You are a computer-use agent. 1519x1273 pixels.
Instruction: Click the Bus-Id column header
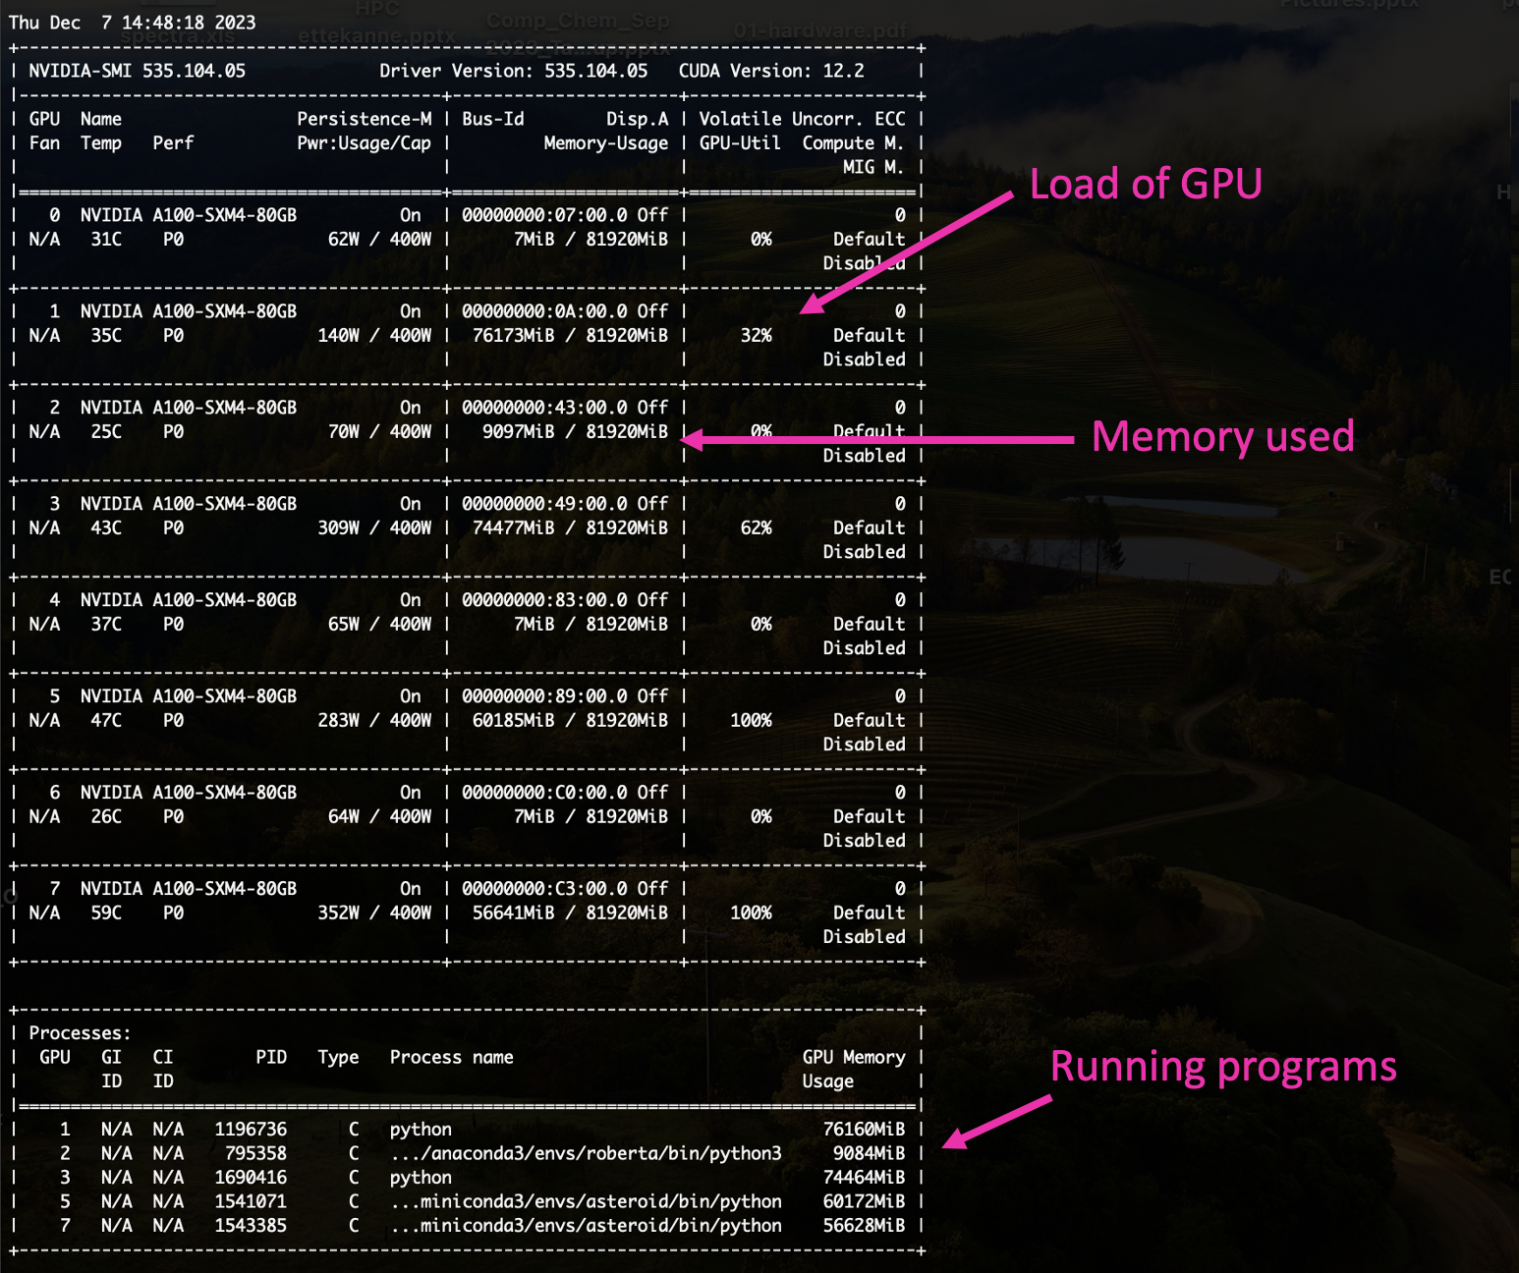[x=493, y=119]
